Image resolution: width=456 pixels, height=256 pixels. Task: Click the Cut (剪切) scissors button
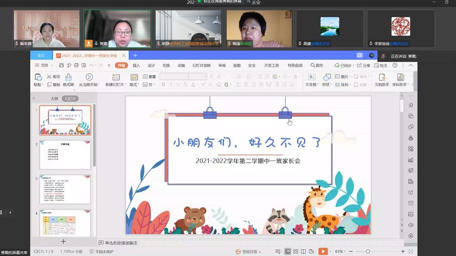pos(53,77)
